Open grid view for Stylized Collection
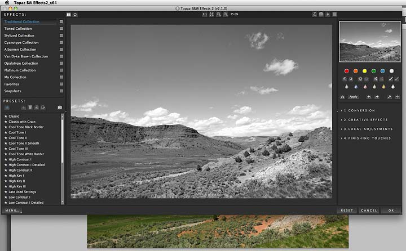Screen dimensions: 406x251 tap(61, 35)
